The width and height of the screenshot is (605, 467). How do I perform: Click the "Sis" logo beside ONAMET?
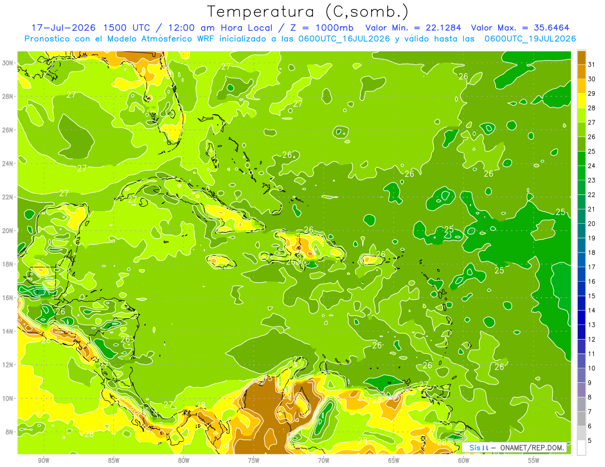(474, 448)
